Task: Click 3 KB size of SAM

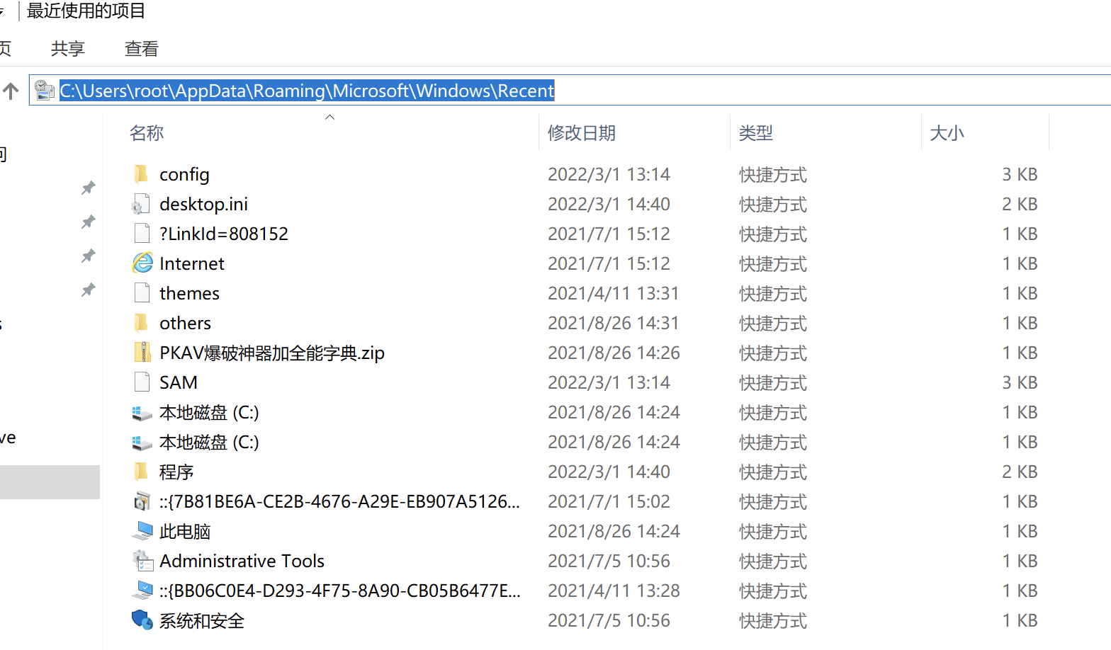Action: tap(1020, 382)
